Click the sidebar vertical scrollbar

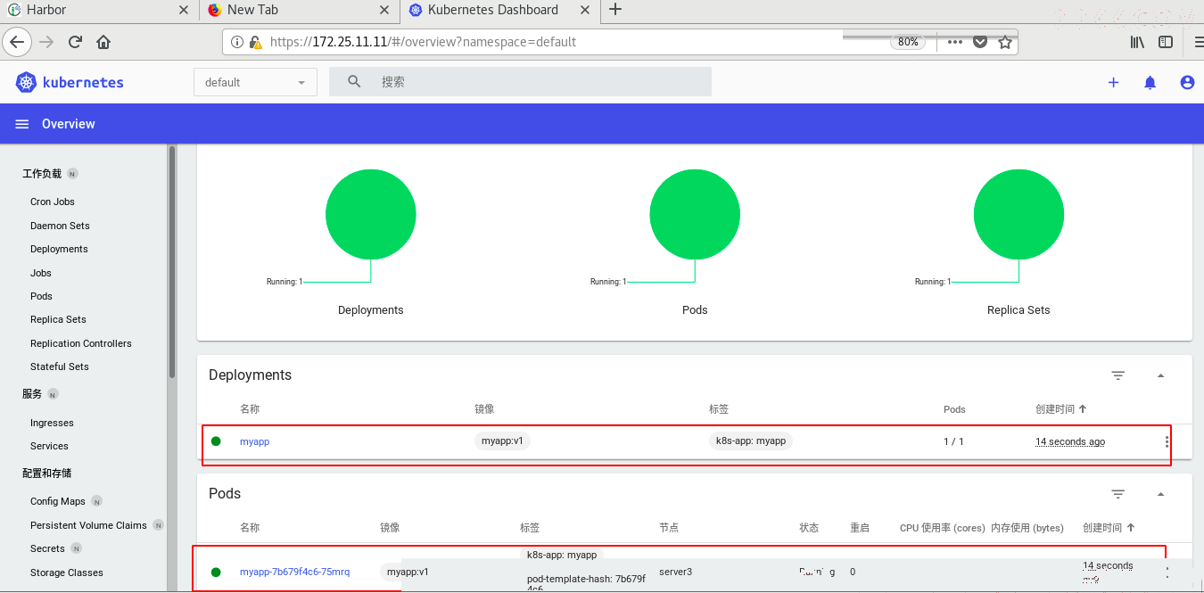pos(171,263)
